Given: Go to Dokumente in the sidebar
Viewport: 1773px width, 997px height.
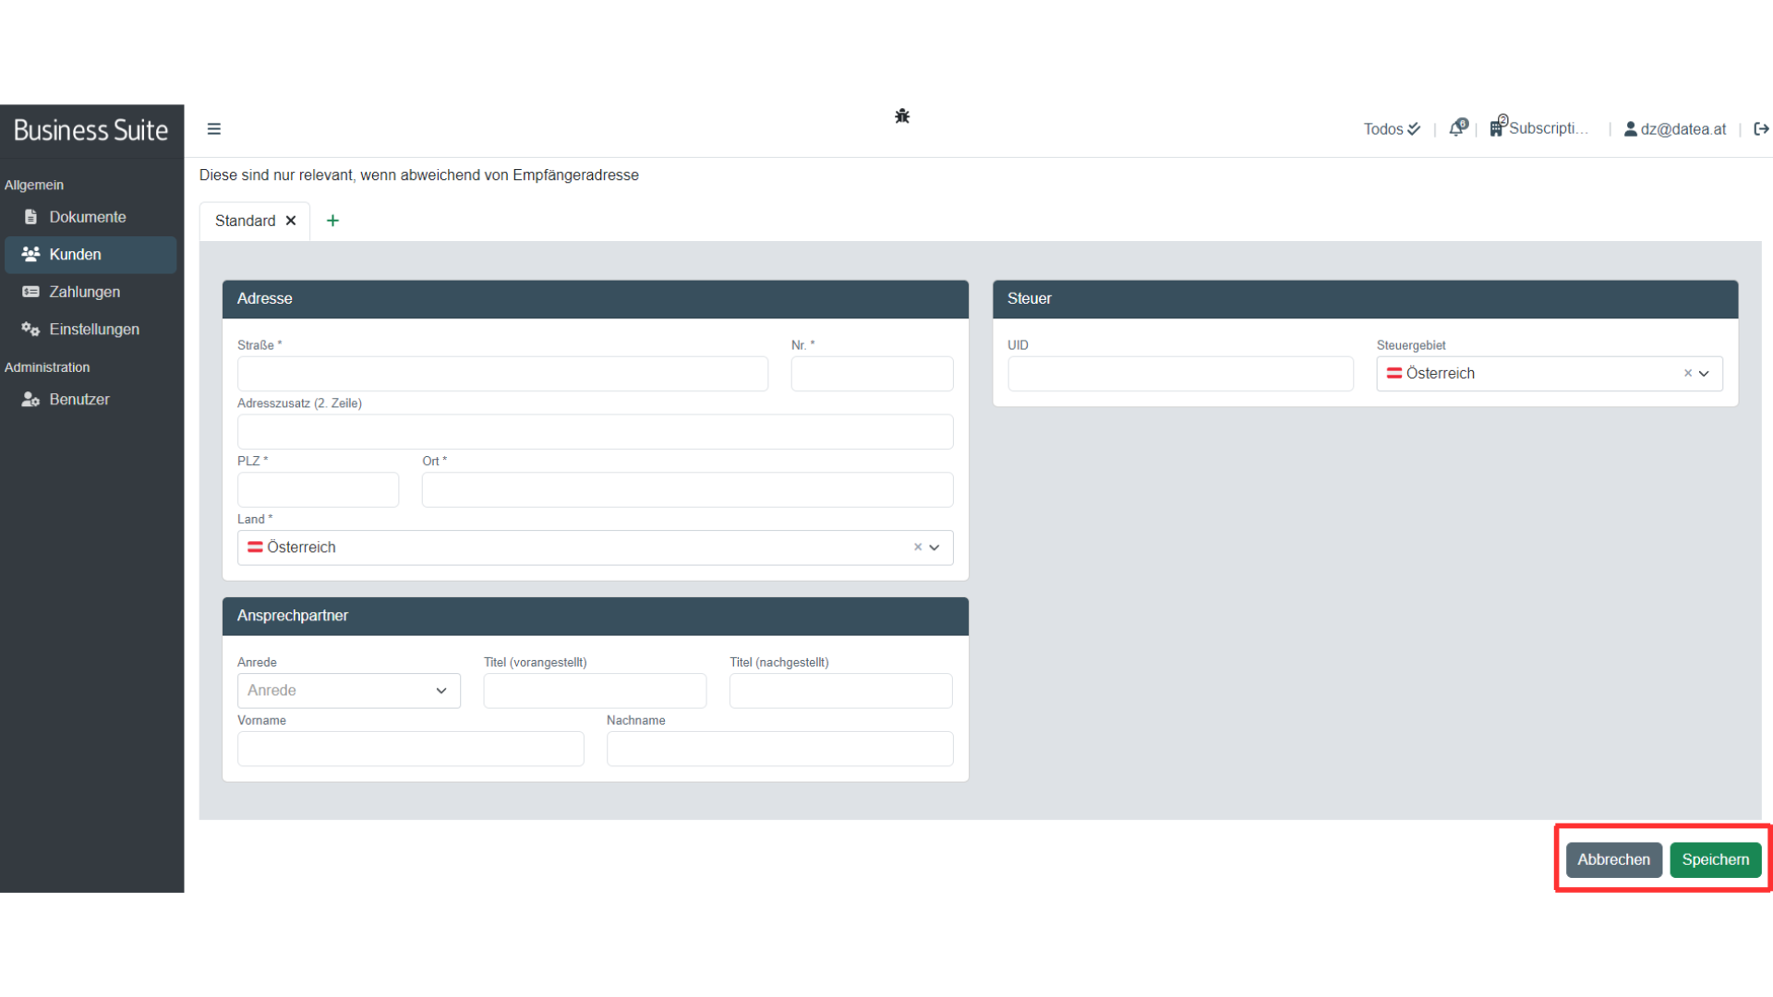Looking at the screenshot, I should (x=88, y=217).
